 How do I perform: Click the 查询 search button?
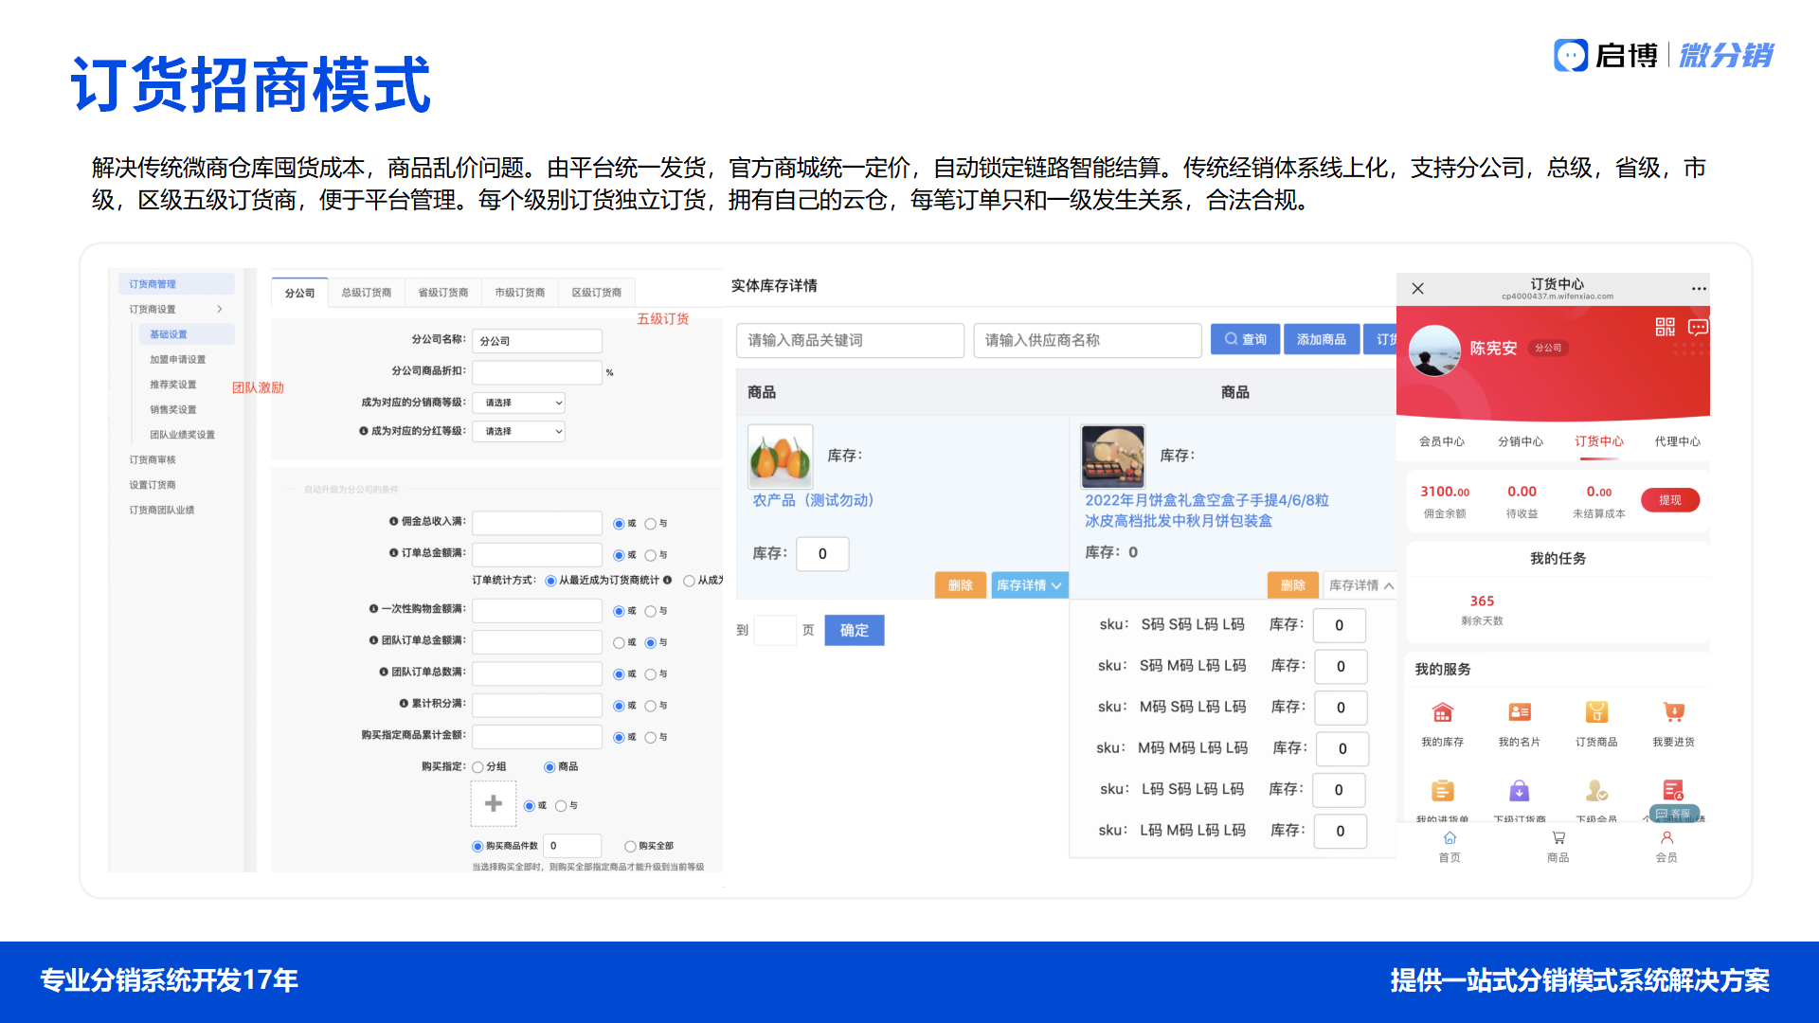tap(1245, 339)
